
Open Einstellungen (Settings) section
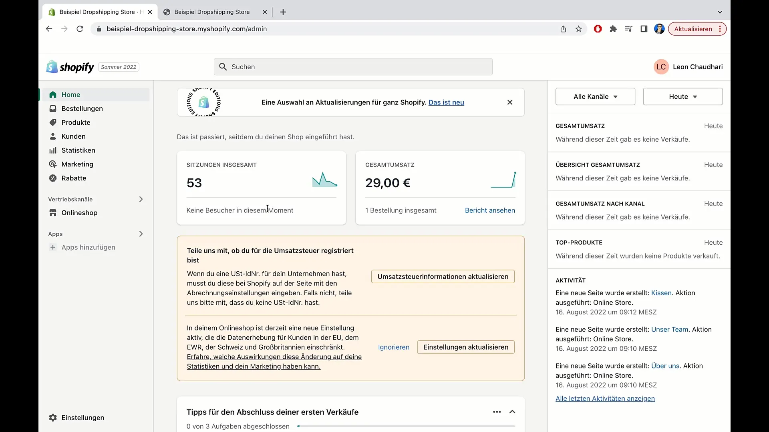(x=83, y=417)
